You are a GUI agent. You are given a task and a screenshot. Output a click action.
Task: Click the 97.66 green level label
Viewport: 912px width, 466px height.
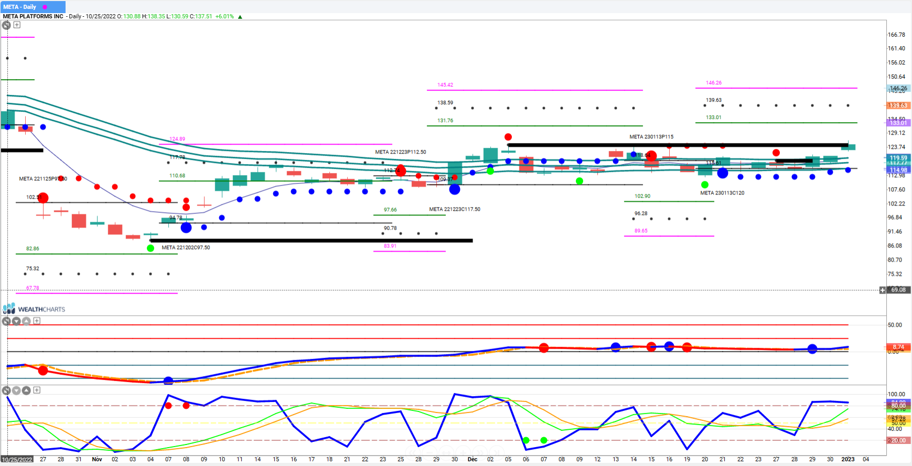(390, 210)
